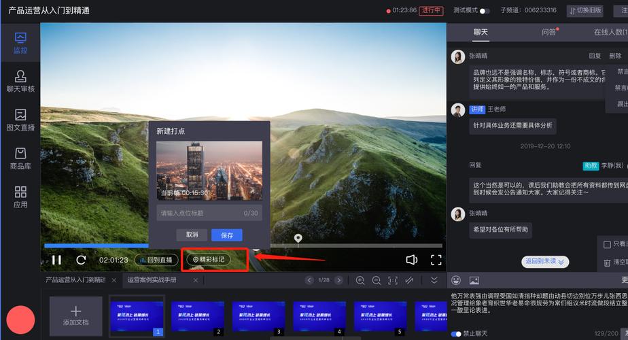Click the 进行中 status badge

431,10
